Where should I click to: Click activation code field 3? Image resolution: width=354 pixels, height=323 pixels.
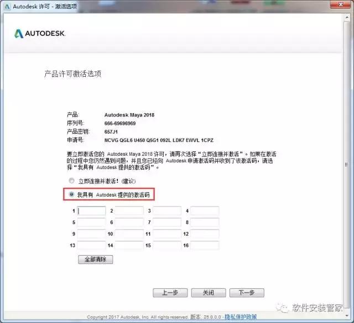(167, 211)
